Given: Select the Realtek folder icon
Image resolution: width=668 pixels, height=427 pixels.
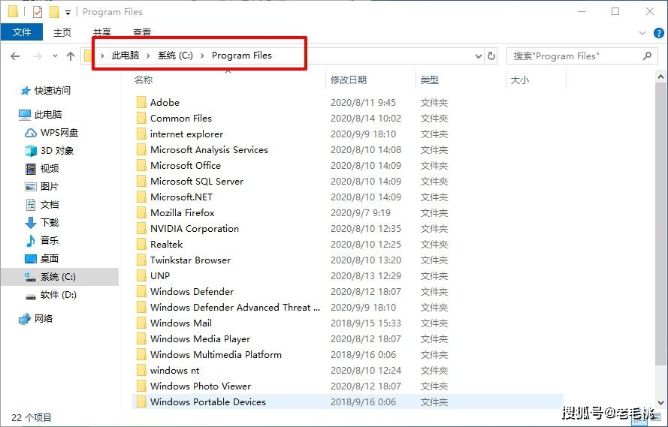Looking at the screenshot, I should click(142, 244).
